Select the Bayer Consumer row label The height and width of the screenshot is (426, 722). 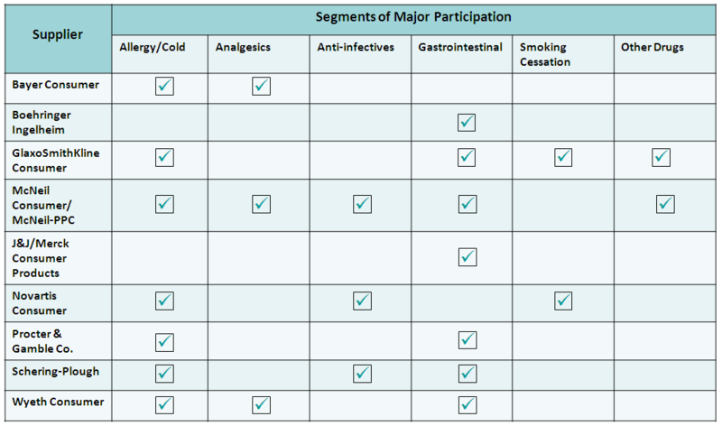tap(55, 85)
